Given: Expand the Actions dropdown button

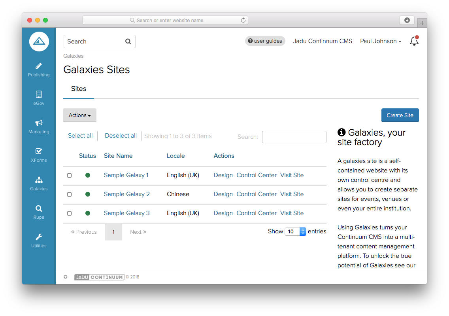Looking at the screenshot, I should pos(80,115).
